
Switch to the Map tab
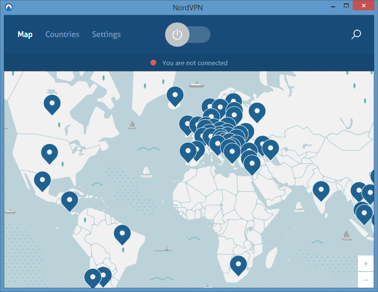(25, 35)
